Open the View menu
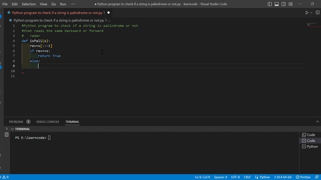The width and height of the screenshot is (321, 180). (x=44, y=4)
